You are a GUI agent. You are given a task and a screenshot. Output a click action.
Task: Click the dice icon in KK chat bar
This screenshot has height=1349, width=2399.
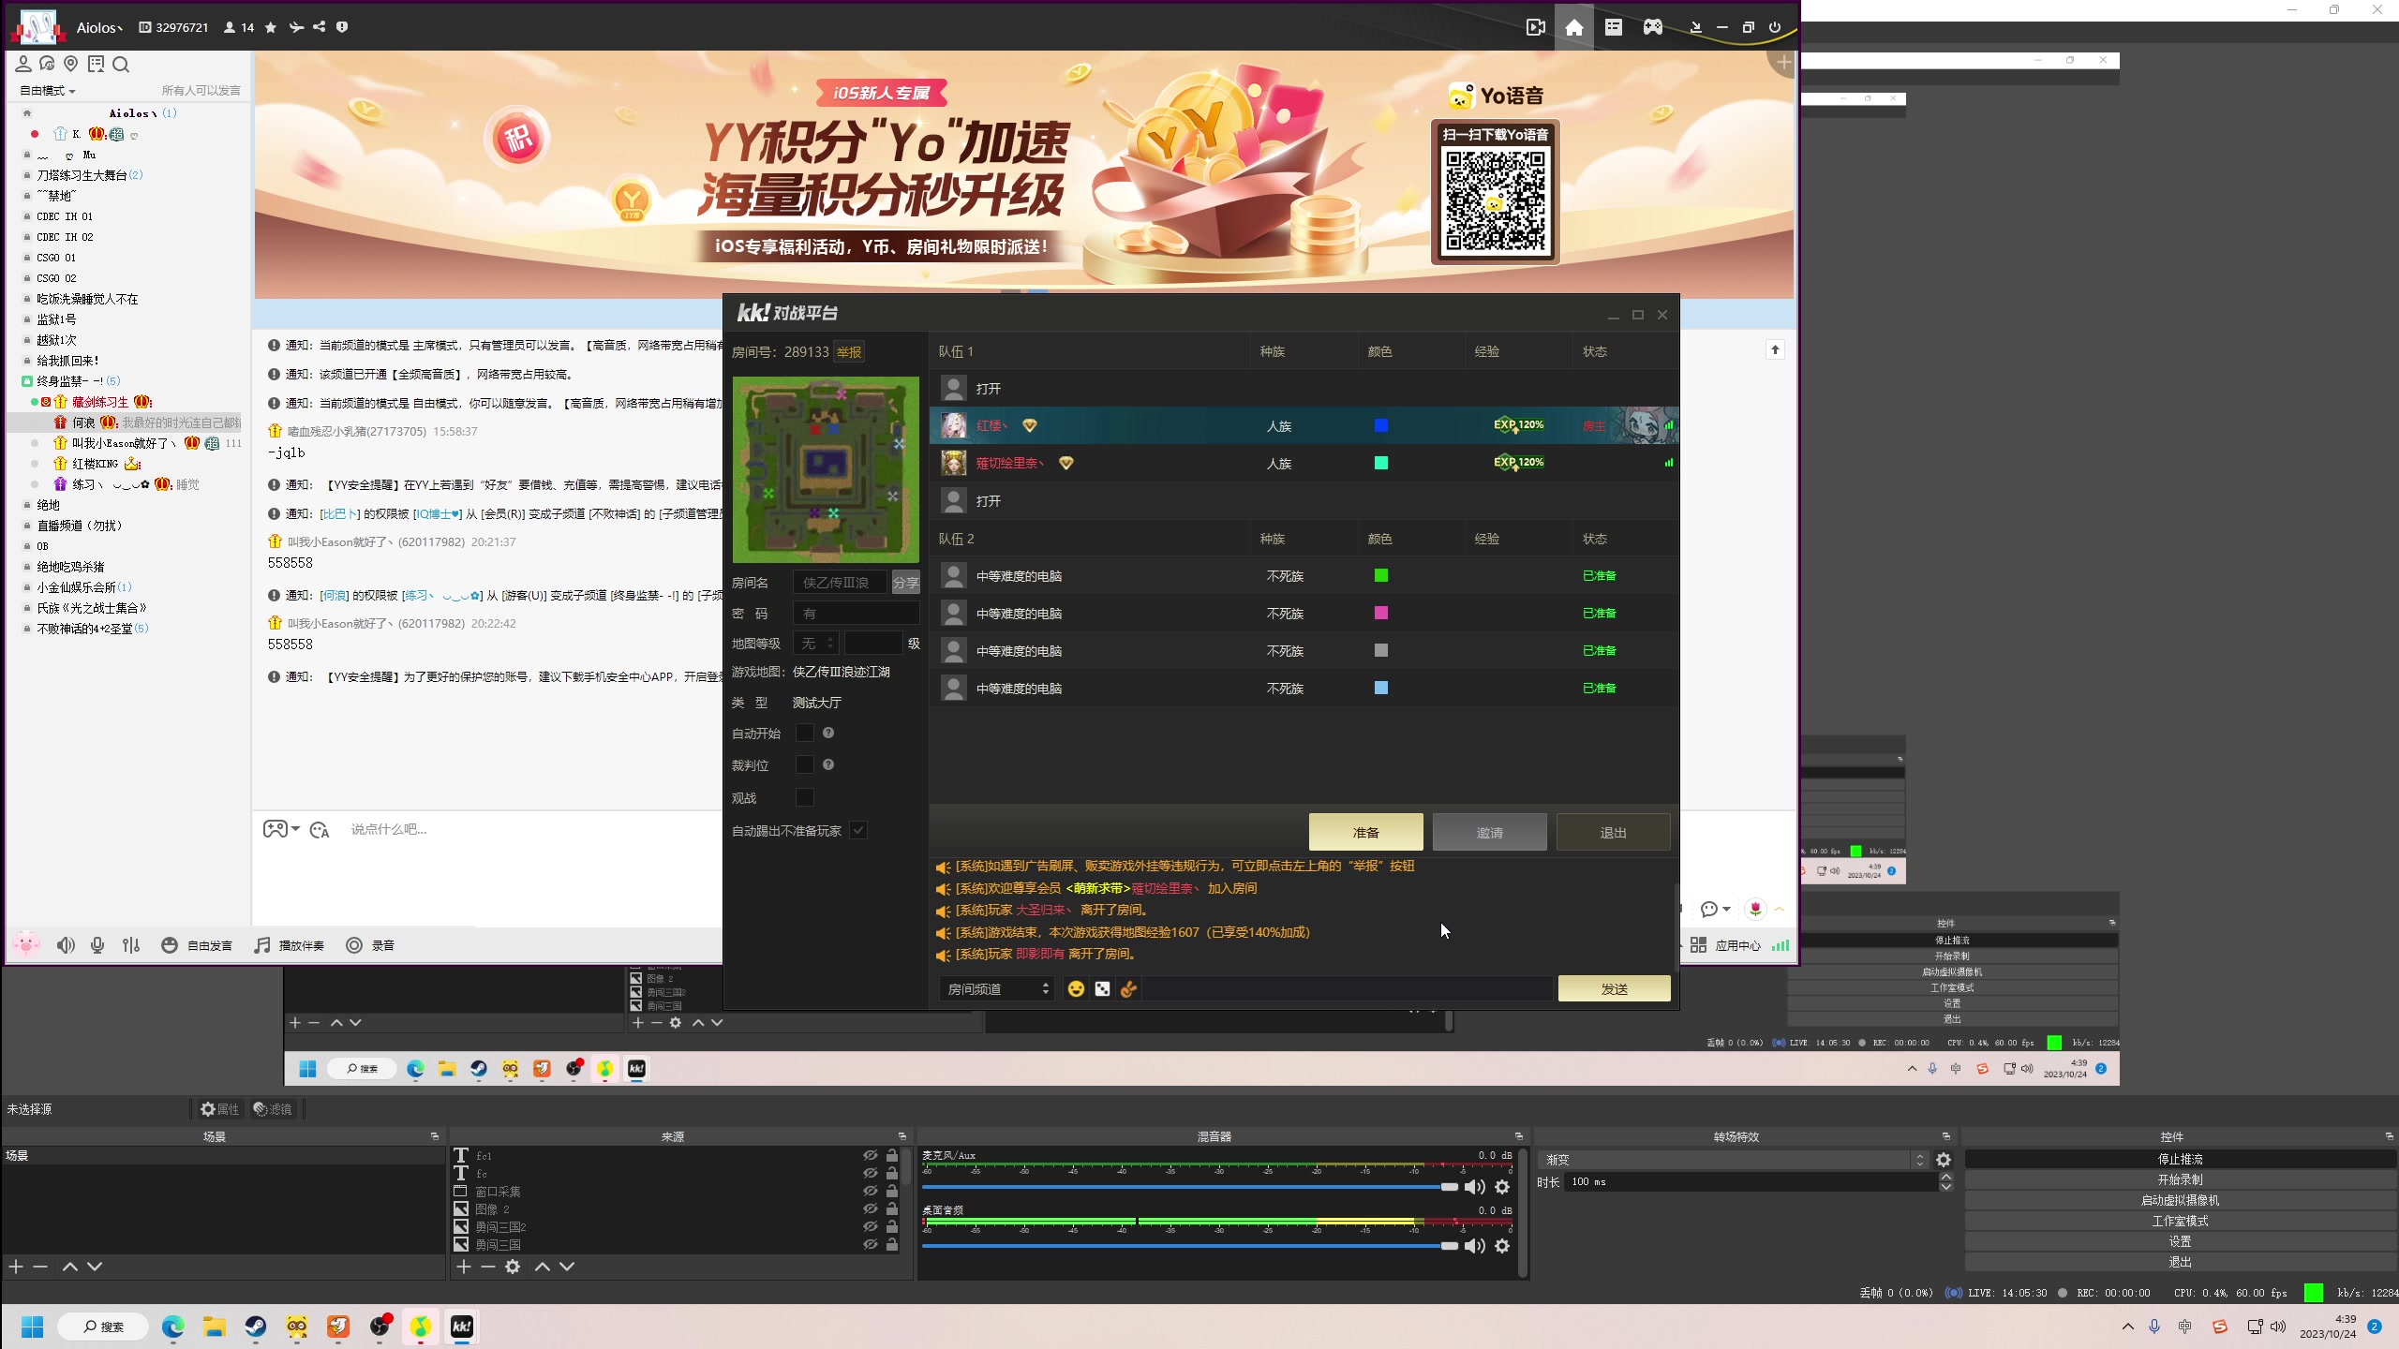click(x=1102, y=989)
